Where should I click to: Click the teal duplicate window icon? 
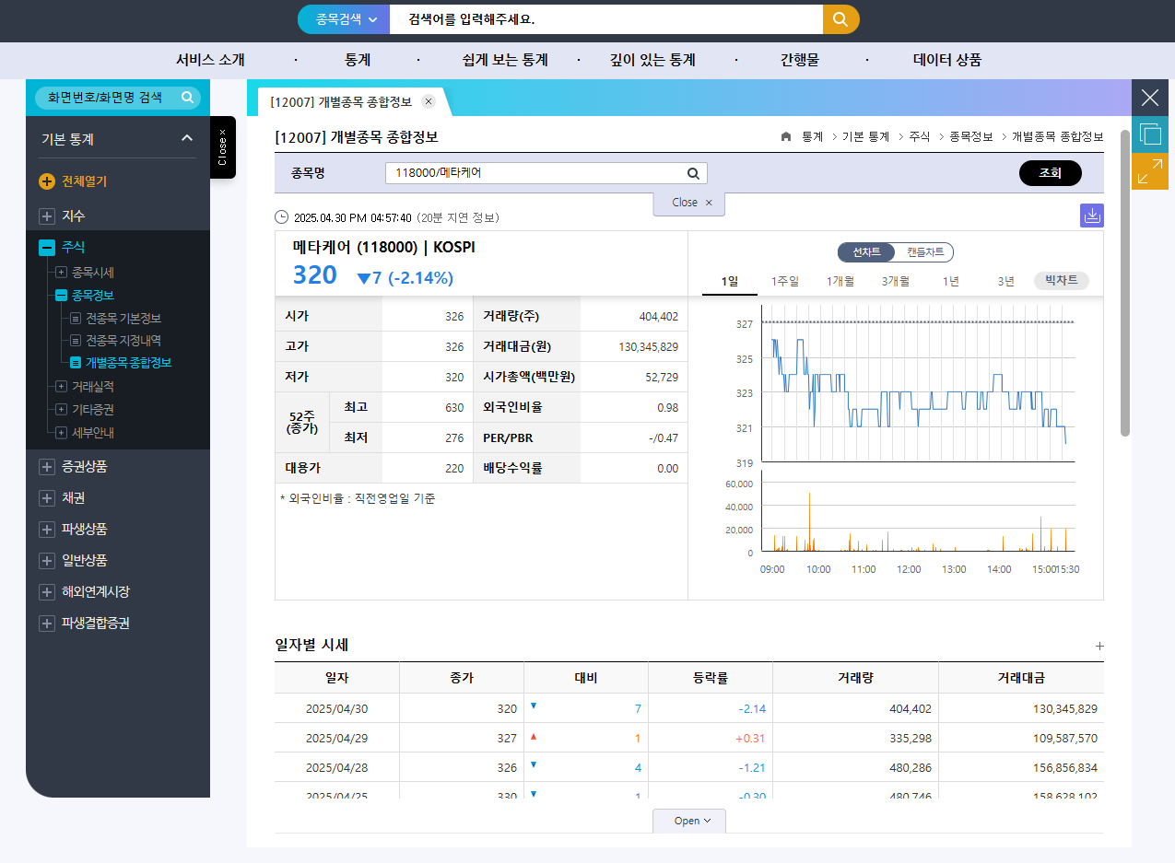[x=1150, y=134]
